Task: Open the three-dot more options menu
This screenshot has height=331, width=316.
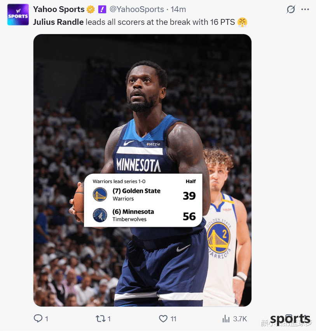Action: point(305,9)
